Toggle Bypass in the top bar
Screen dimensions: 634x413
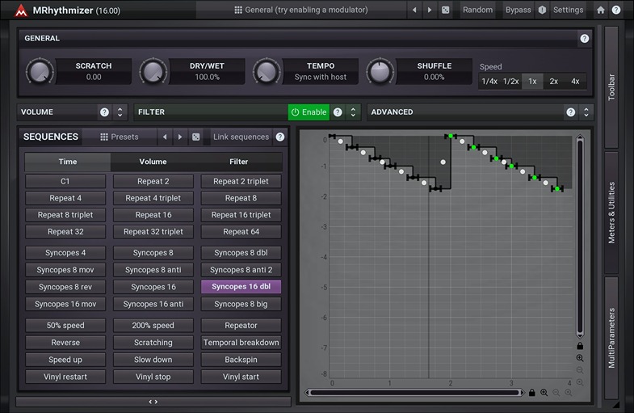(x=518, y=10)
